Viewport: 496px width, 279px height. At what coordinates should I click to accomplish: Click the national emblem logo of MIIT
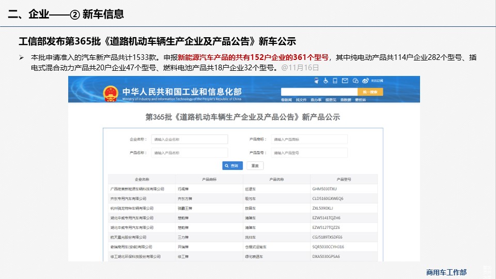[111, 94]
